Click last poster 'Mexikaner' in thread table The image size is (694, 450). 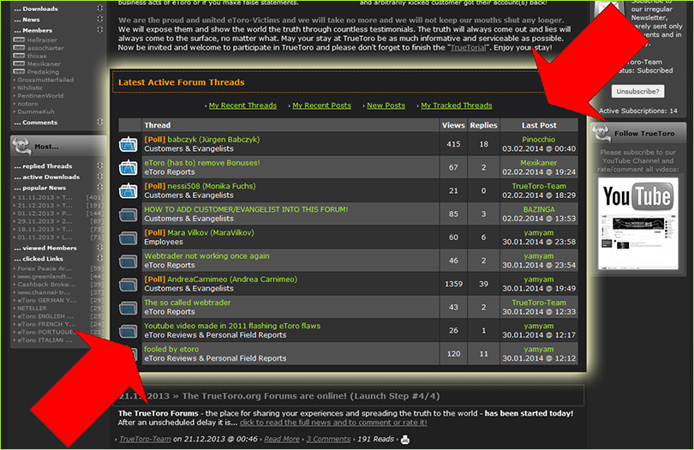coord(539,163)
